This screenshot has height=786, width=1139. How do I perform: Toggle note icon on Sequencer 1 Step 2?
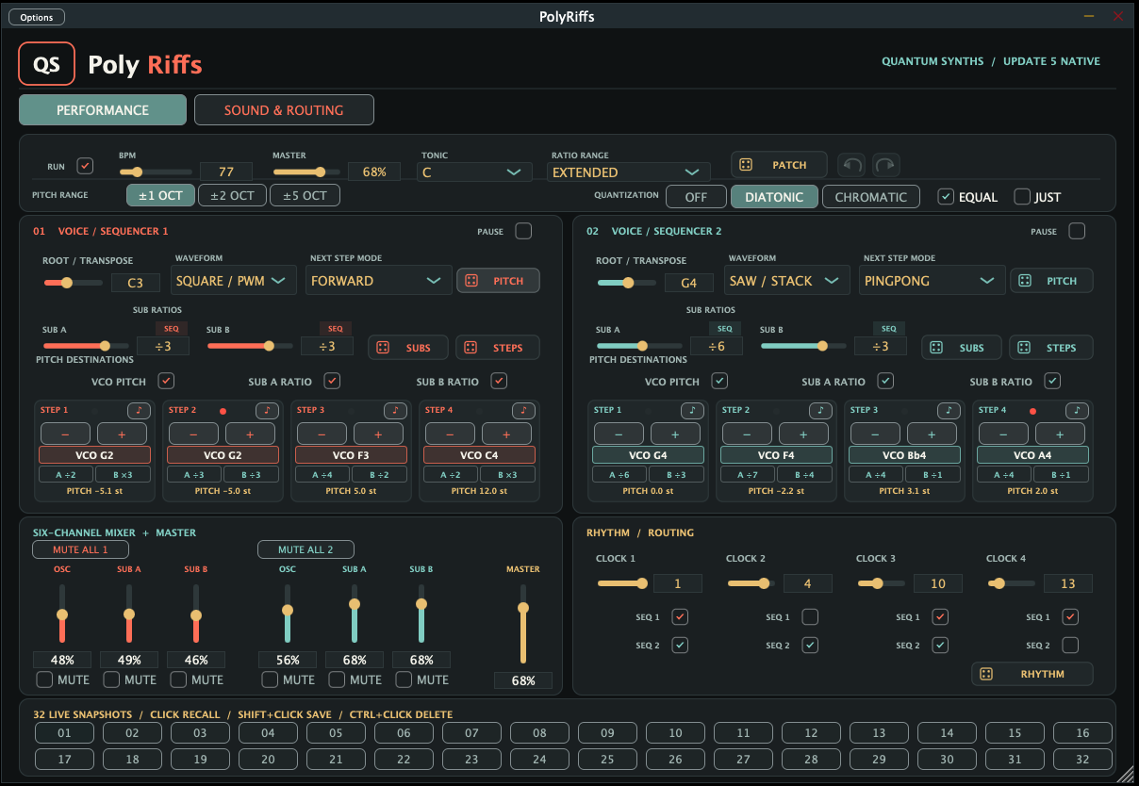click(267, 411)
